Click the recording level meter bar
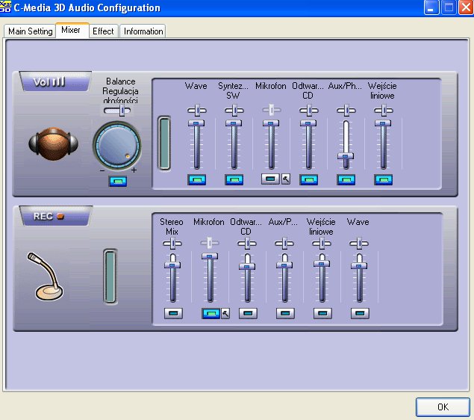This screenshot has height=420, width=474. tap(110, 277)
